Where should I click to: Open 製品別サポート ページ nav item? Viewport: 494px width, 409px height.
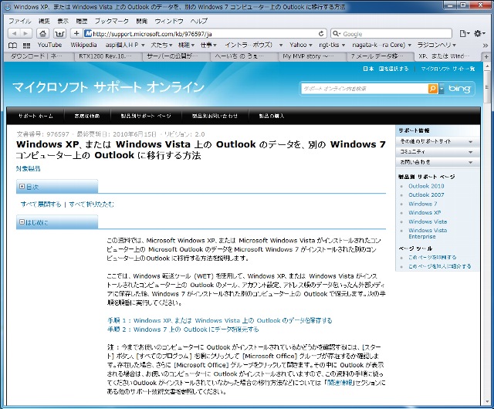146,116
